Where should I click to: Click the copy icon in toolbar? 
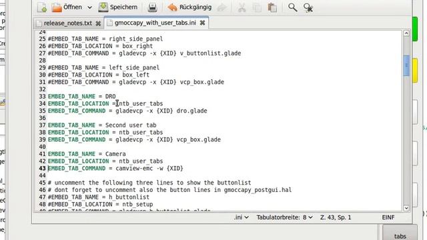257,7
